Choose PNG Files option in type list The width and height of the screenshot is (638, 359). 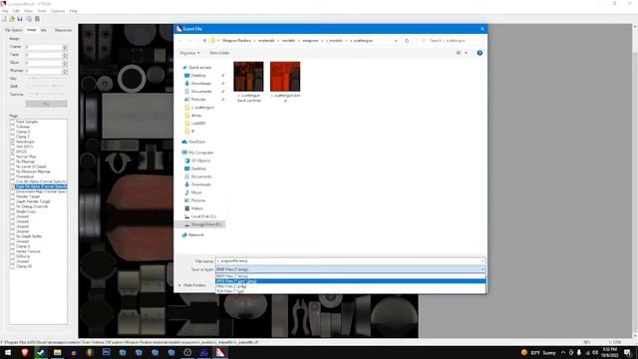pos(350,286)
